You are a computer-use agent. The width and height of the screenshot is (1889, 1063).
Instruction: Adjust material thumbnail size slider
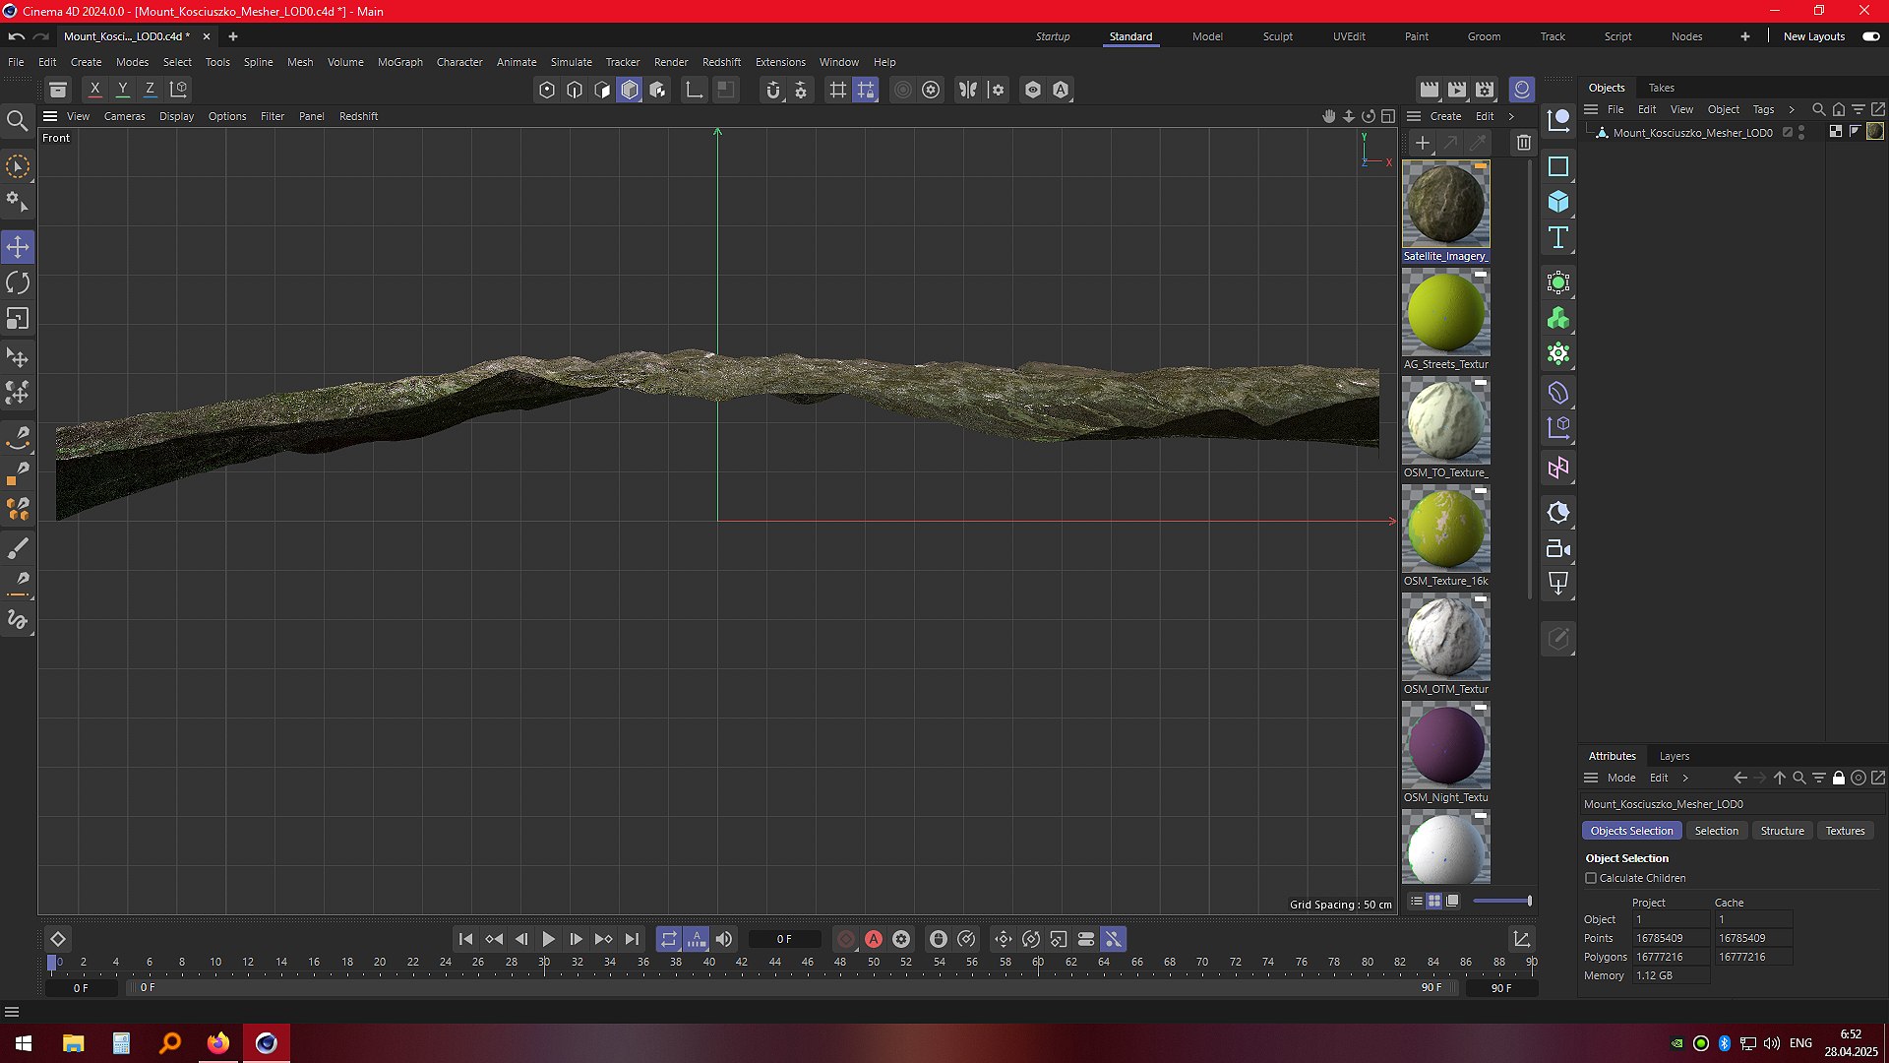1501,901
